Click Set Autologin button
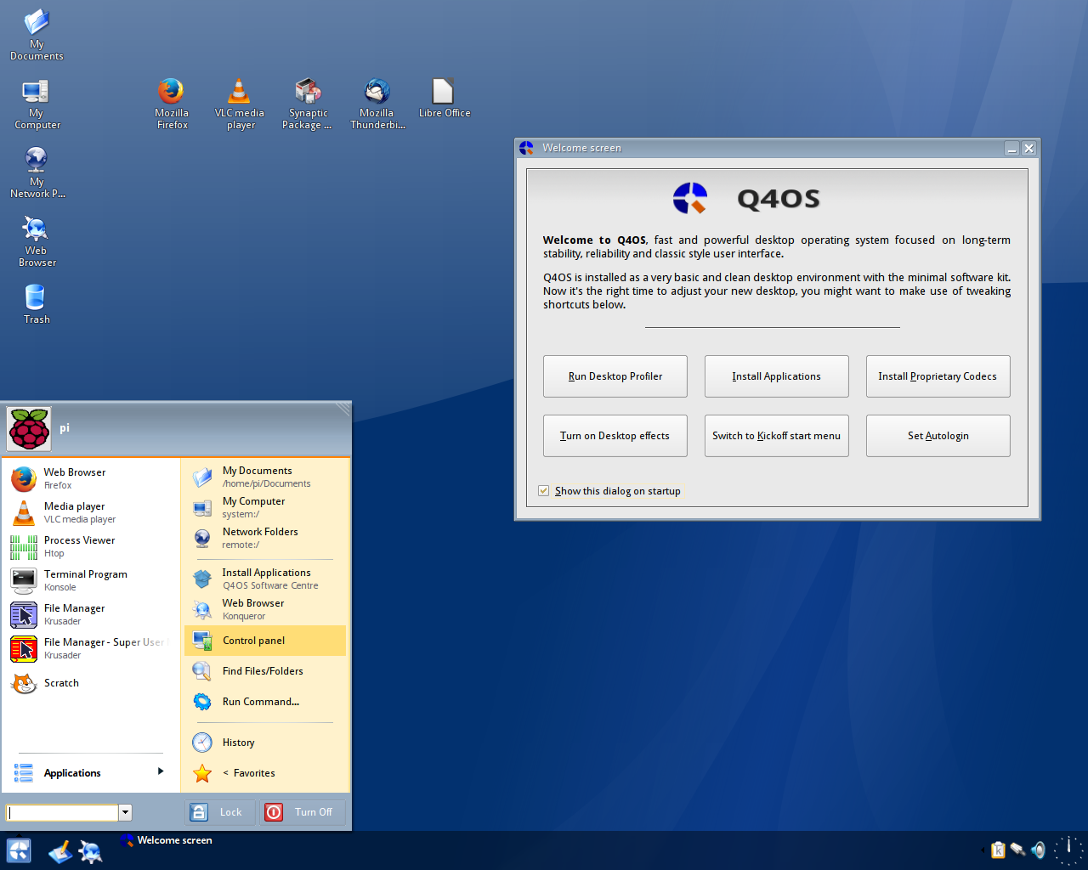Viewport: 1088px width, 870px height. [938, 436]
